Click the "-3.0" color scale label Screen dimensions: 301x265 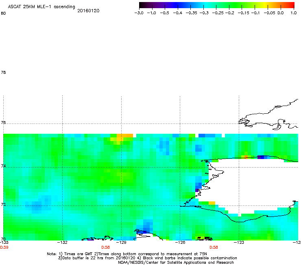pos(139,13)
